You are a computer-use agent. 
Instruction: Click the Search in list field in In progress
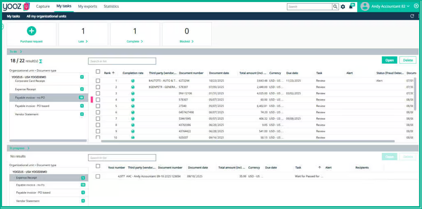[122, 158]
